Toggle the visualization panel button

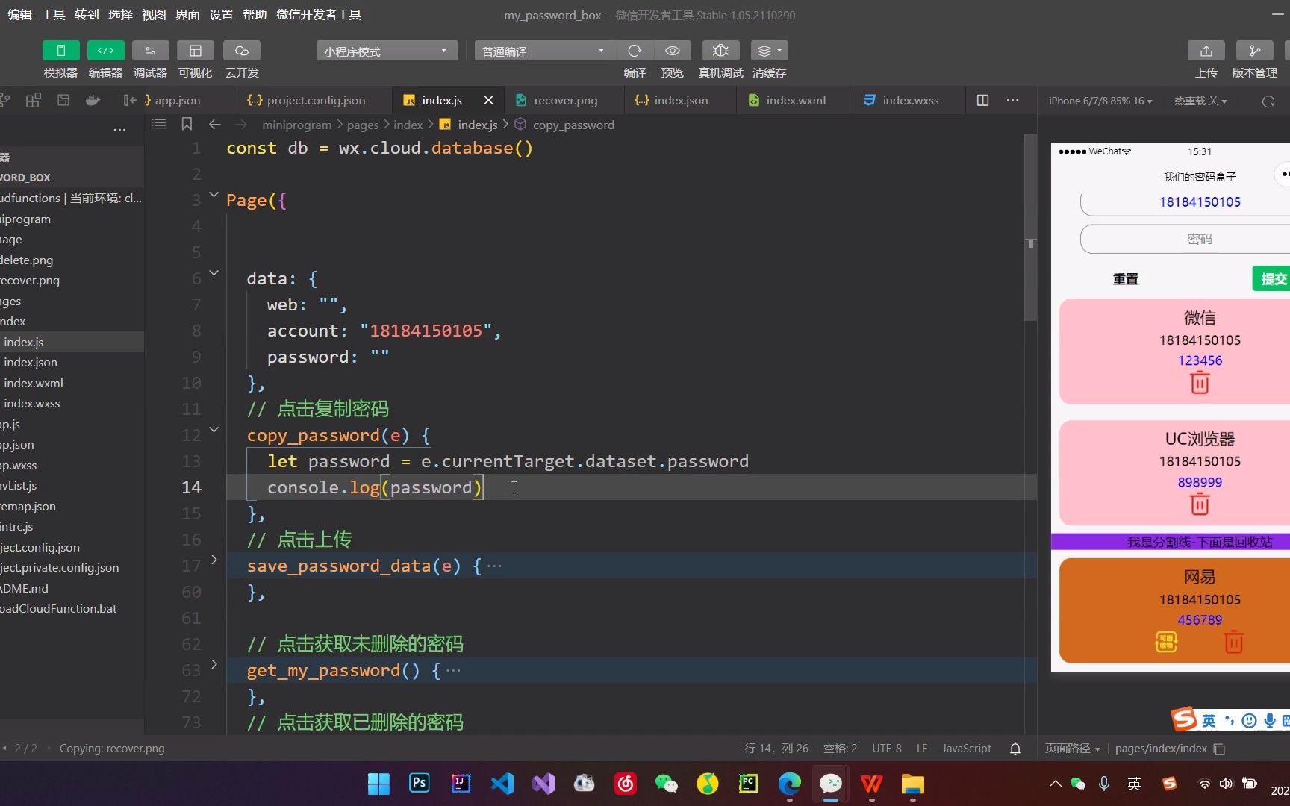[x=196, y=51]
